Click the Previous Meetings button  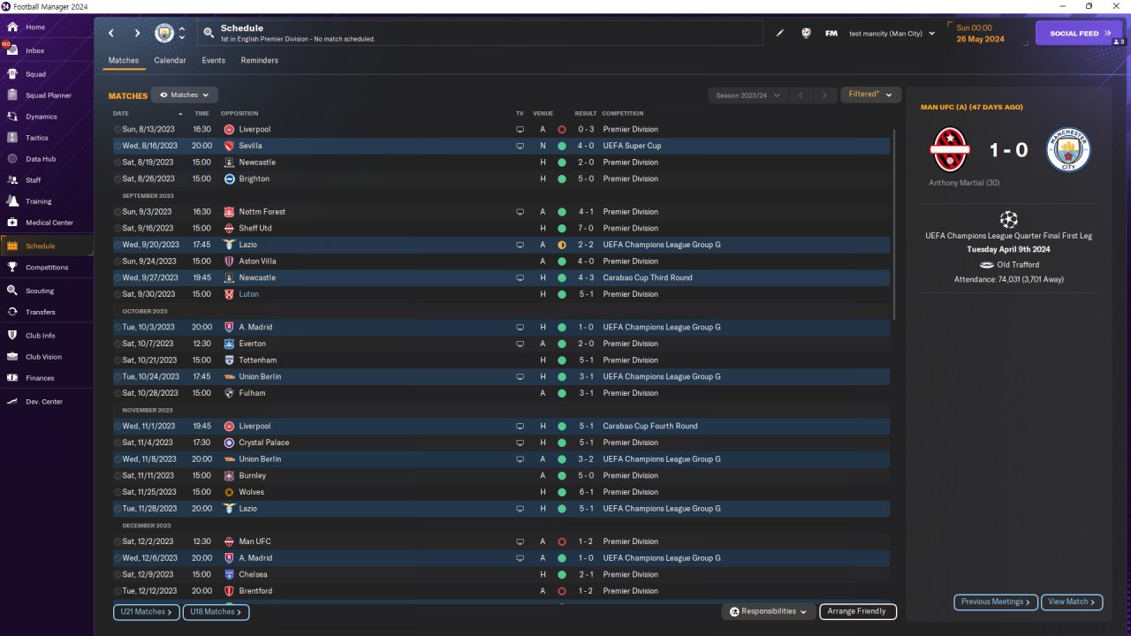tap(996, 602)
